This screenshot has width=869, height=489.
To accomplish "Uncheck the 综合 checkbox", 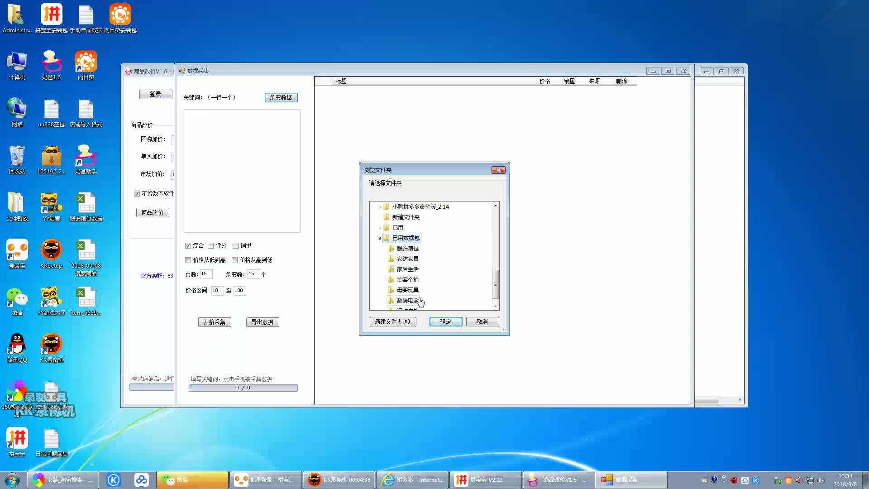I will pos(188,245).
